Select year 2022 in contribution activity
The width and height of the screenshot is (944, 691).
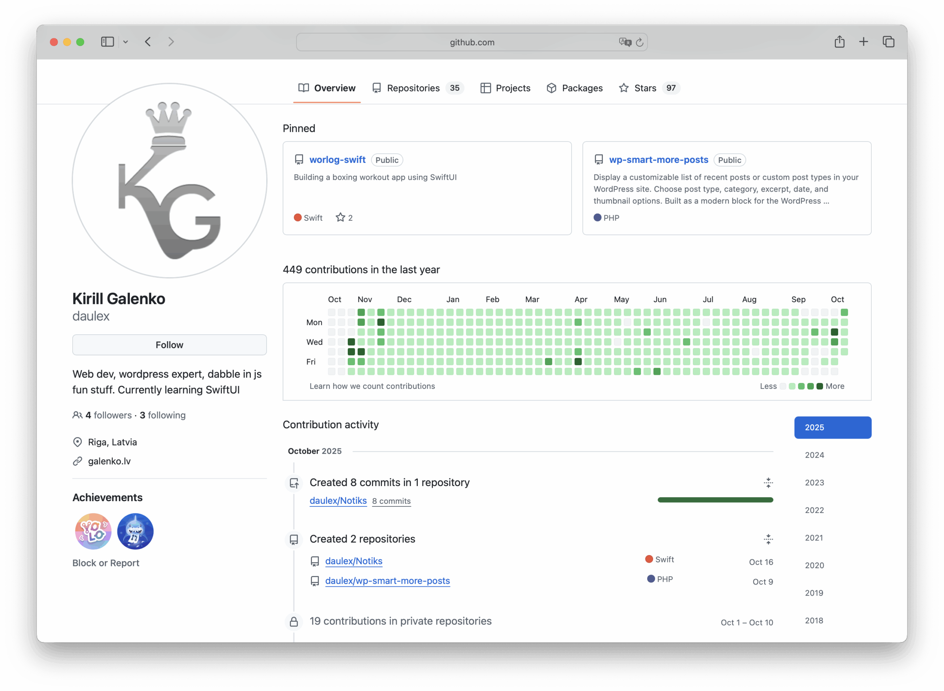coord(814,510)
